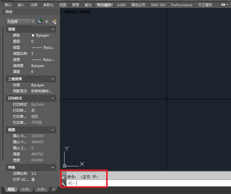Click the properties panel vertical scrollbar
Image resolution: width=231 pixels, height=194 pixels.
[2, 93]
